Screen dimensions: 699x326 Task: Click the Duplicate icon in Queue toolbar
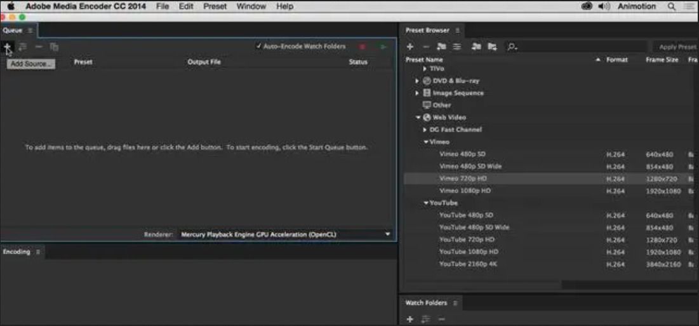[54, 46]
